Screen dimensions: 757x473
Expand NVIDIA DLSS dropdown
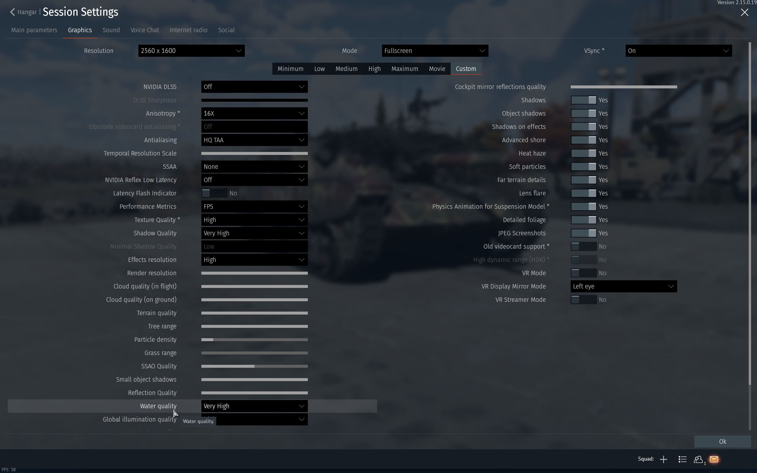pyautogui.click(x=254, y=87)
